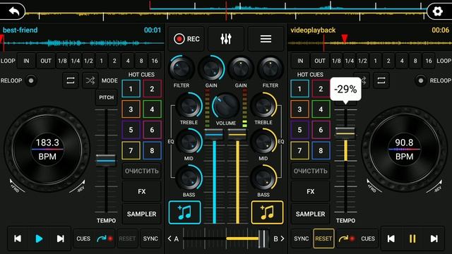This screenshot has height=254, width=452.
Task: Click the right deck FILTER knob
Action: (x=270, y=68)
